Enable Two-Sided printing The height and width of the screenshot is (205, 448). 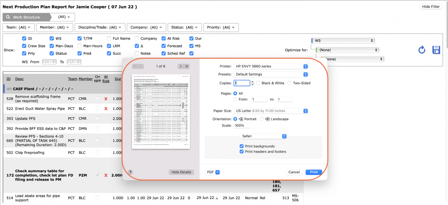click(x=289, y=83)
